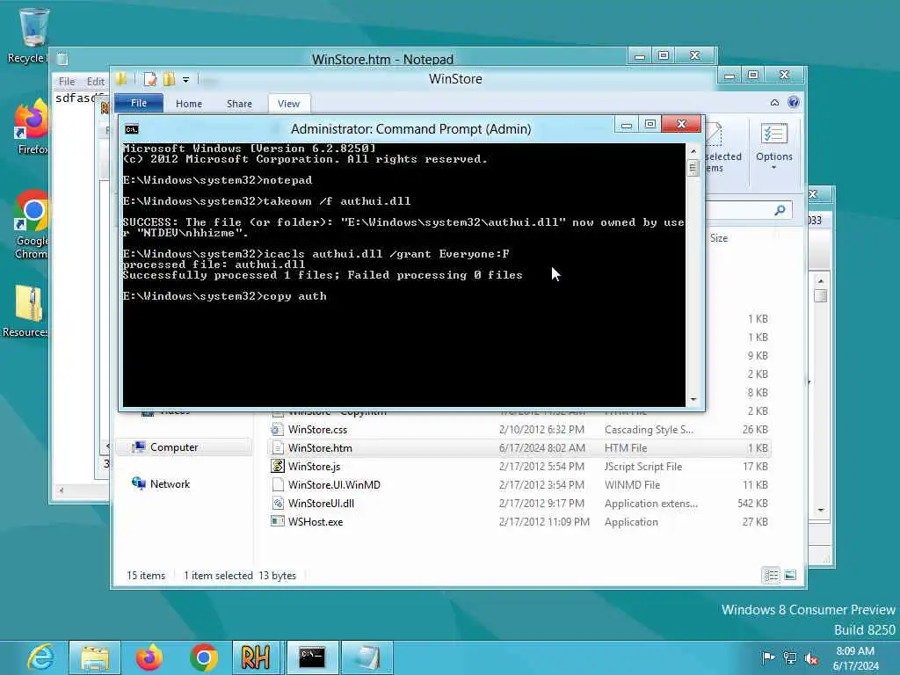
Task: Open Notepad File menu
Action: click(x=67, y=82)
